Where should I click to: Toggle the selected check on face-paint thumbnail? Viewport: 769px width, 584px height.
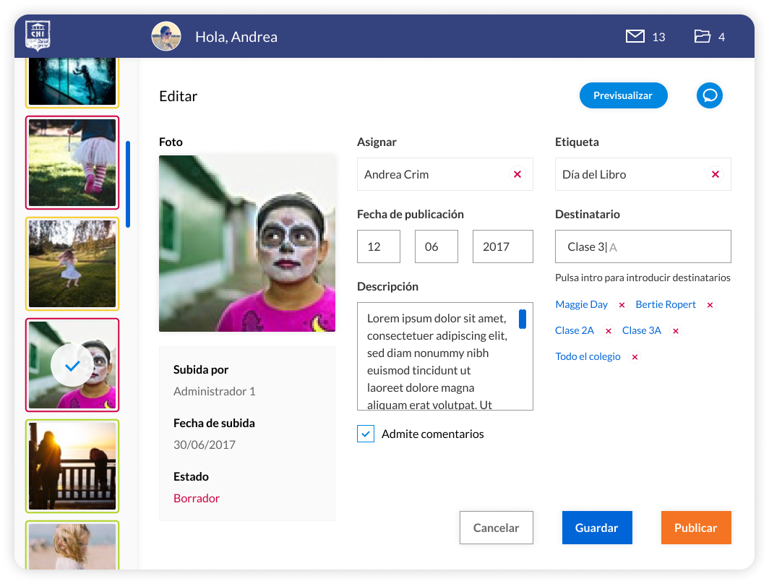72,365
